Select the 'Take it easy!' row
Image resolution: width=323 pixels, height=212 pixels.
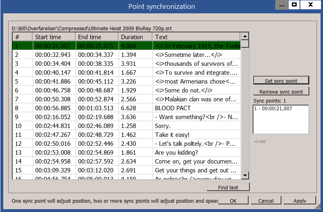pyautogui.click(x=126, y=134)
